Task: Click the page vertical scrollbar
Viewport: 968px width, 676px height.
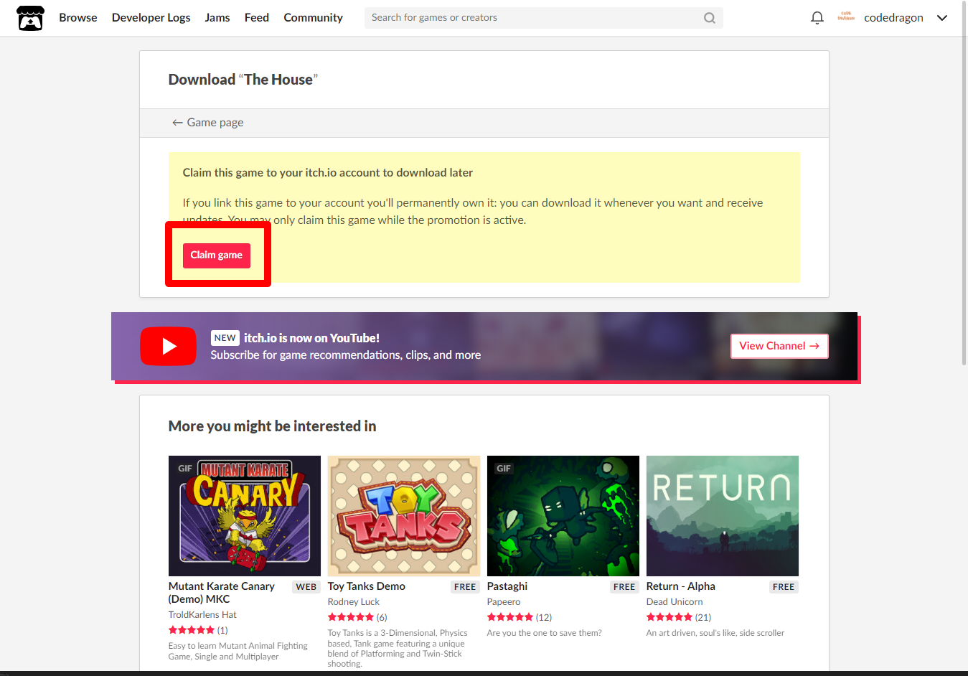Action: [x=964, y=184]
